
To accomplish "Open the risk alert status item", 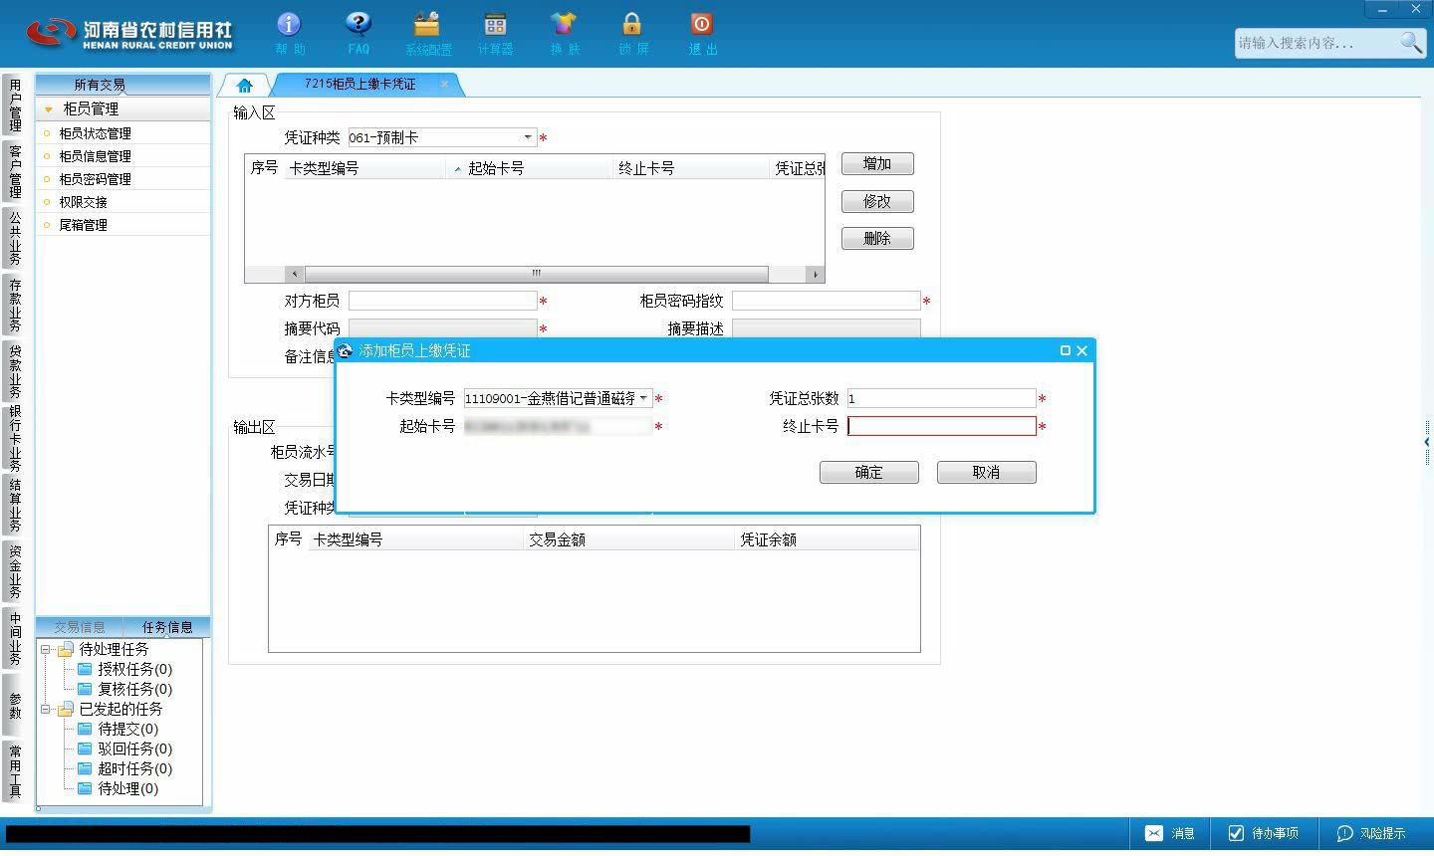I will (x=1370, y=833).
